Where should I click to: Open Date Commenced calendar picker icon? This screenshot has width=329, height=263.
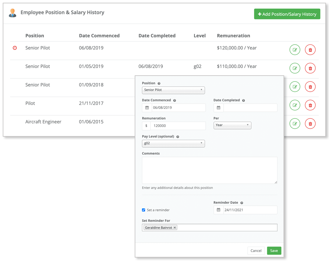point(147,108)
